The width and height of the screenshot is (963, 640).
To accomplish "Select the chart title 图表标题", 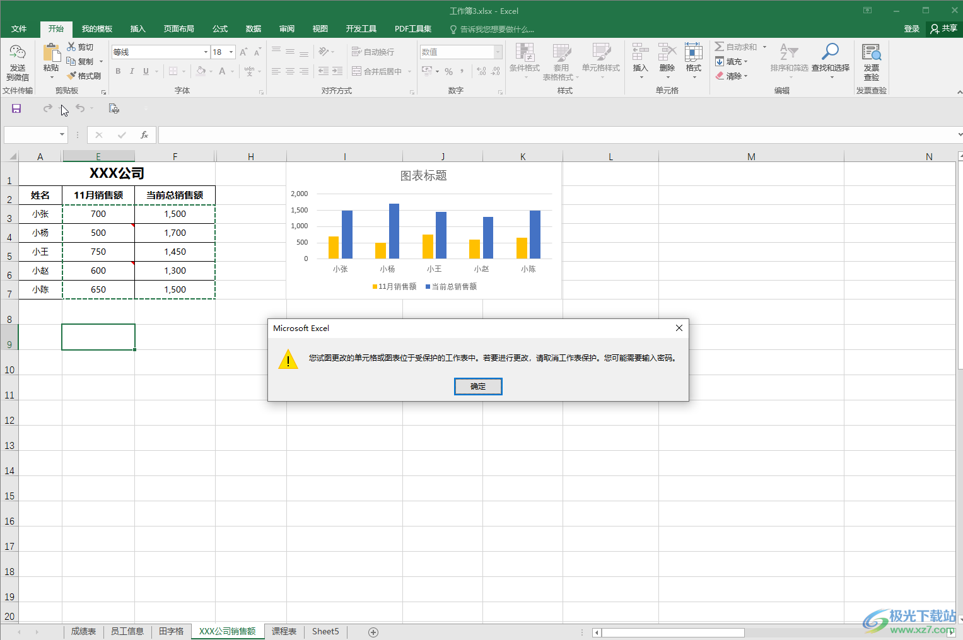I will [x=424, y=176].
